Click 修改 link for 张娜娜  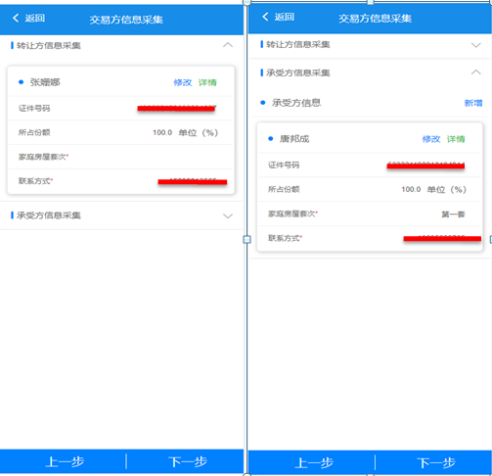183,82
